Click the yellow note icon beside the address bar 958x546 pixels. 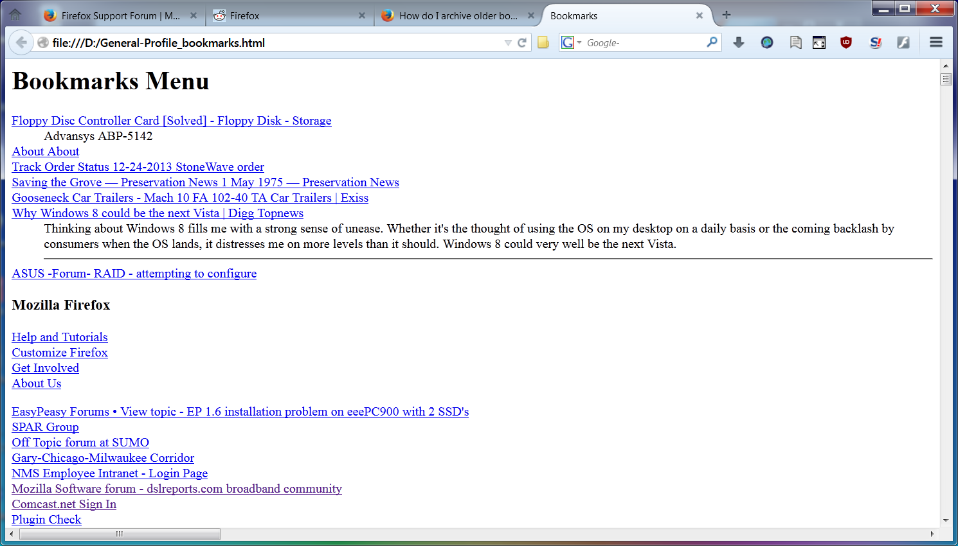coord(543,42)
